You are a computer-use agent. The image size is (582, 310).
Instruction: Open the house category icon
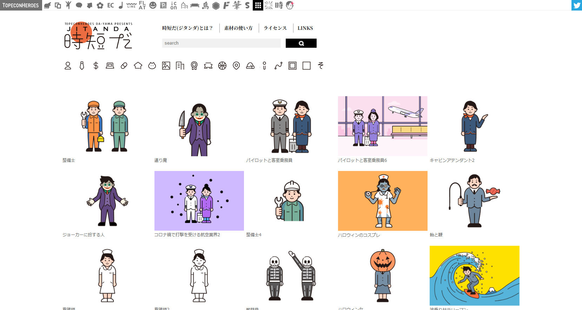138,66
